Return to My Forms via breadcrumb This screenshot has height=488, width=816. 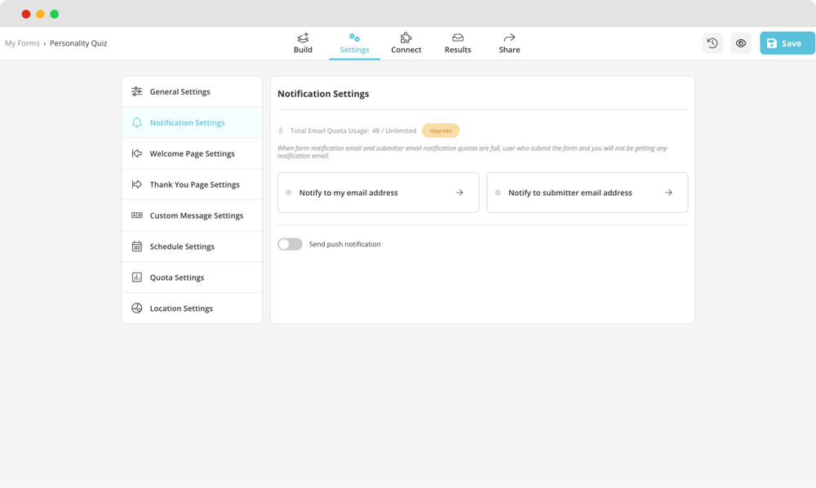coord(21,42)
